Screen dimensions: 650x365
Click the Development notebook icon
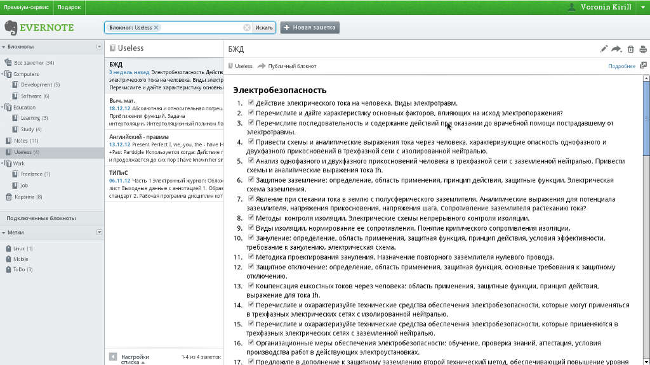15,84
